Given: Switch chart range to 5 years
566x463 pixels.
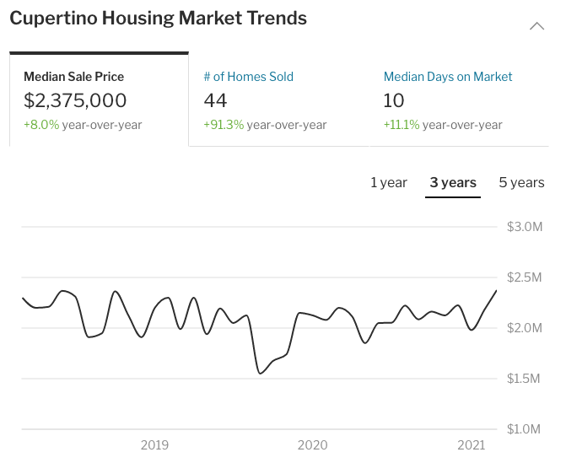Looking at the screenshot, I should [521, 182].
